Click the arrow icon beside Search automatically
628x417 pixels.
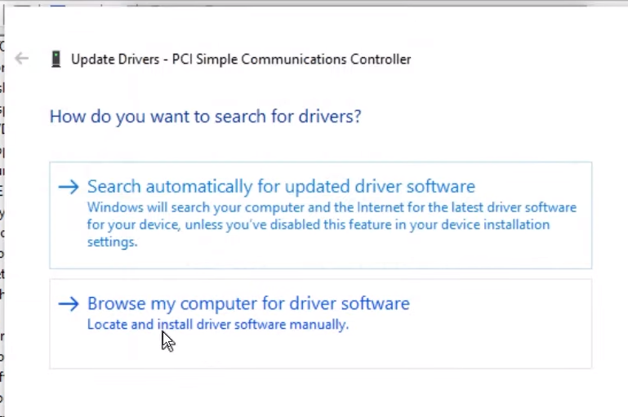[x=69, y=187]
